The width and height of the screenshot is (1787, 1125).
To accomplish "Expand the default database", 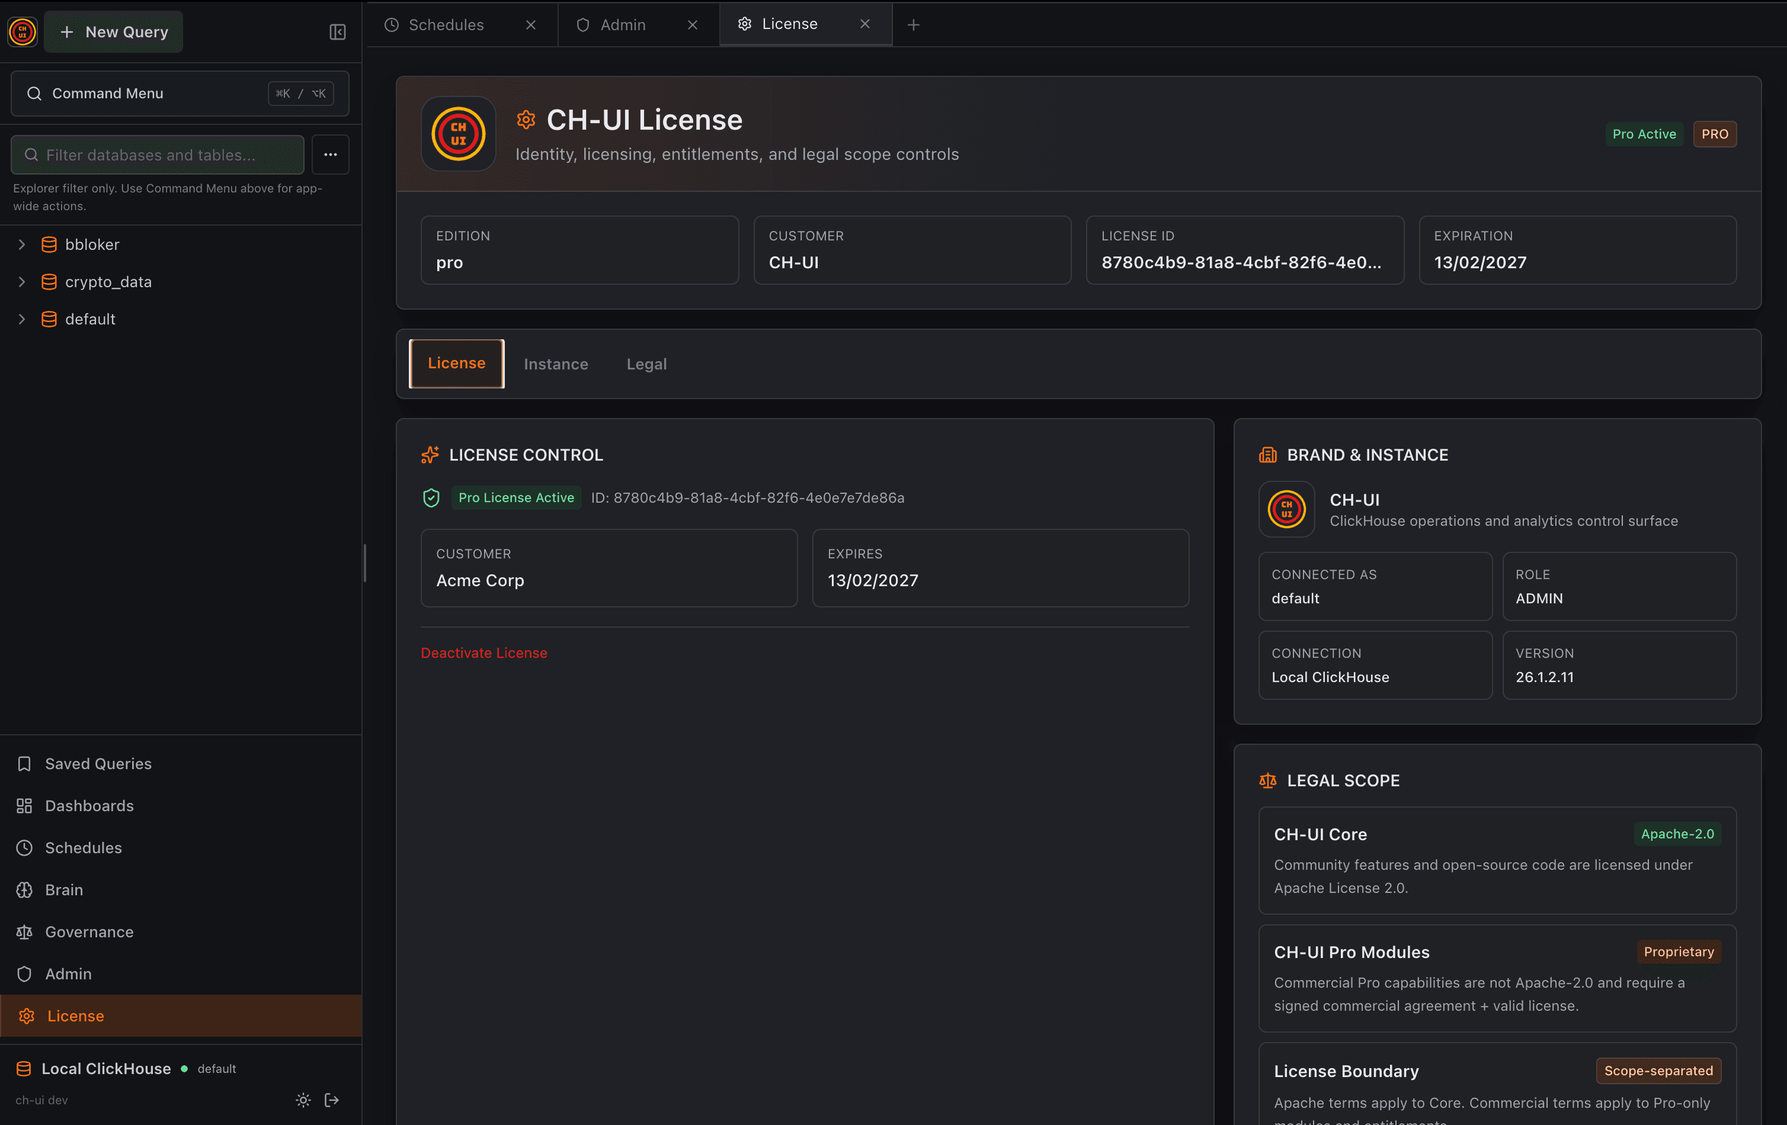I will 21,319.
